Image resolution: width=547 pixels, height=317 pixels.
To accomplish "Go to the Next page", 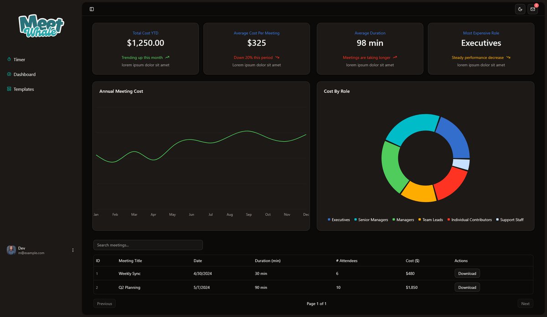I will 526,304.
